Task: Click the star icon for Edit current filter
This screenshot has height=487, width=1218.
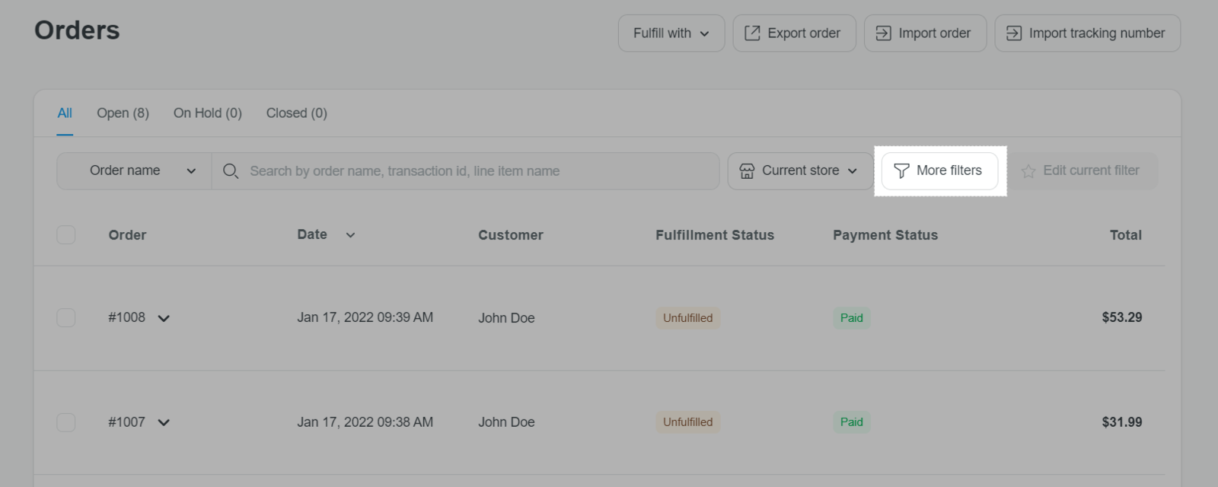Action: [x=1028, y=171]
